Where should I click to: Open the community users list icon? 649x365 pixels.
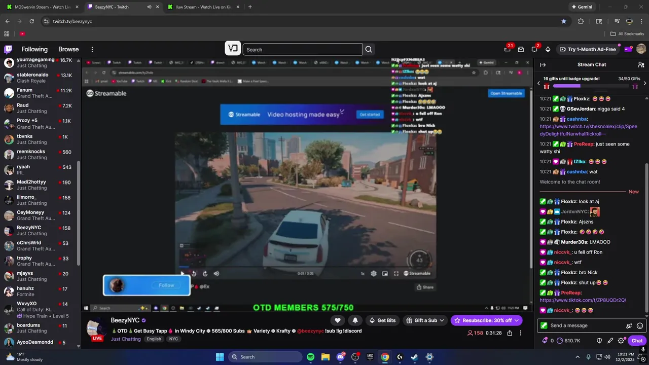(x=641, y=65)
